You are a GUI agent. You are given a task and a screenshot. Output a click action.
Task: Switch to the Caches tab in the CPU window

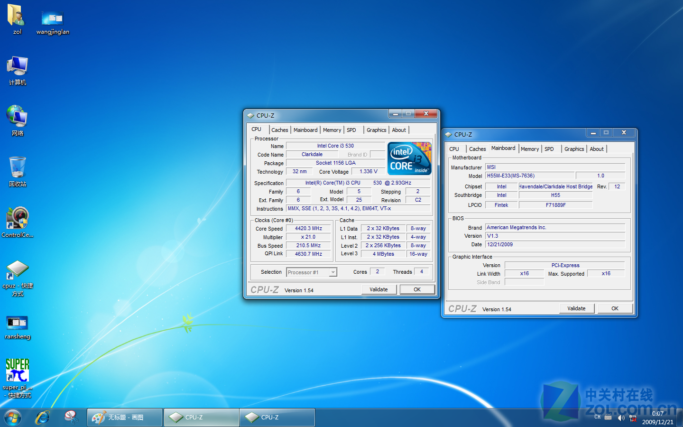280,130
